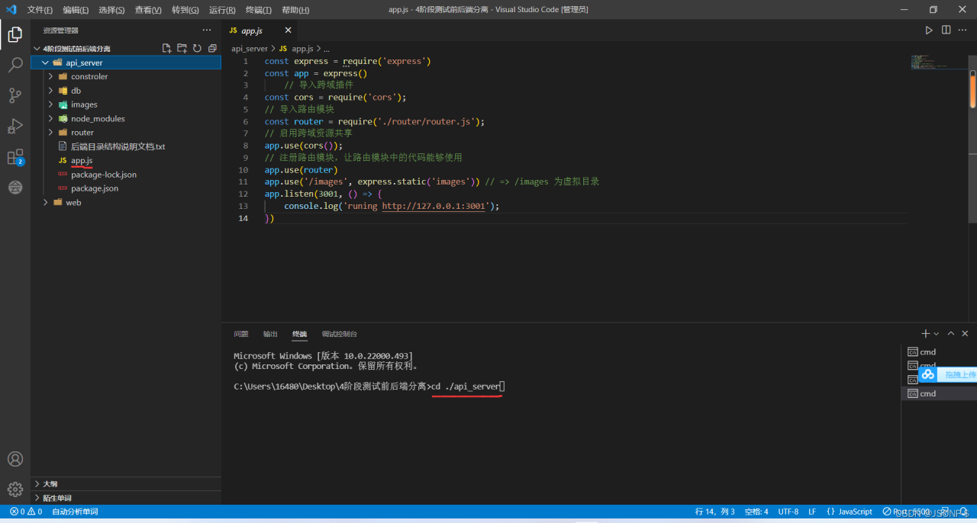Collapse folders using Collapse All icon

[212, 47]
